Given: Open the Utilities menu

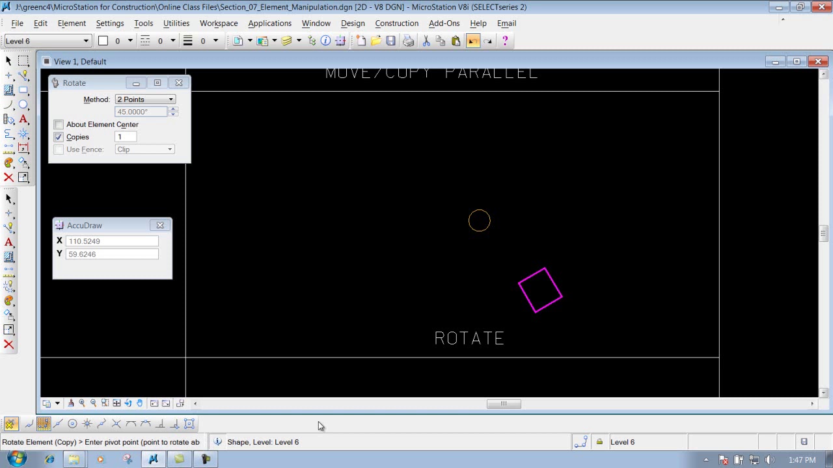Looking at the screenshot, I should (x=176, y=23).
